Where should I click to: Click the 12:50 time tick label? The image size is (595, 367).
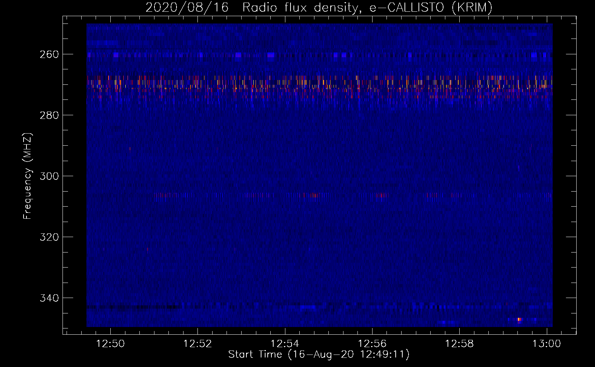pos(110,344)
